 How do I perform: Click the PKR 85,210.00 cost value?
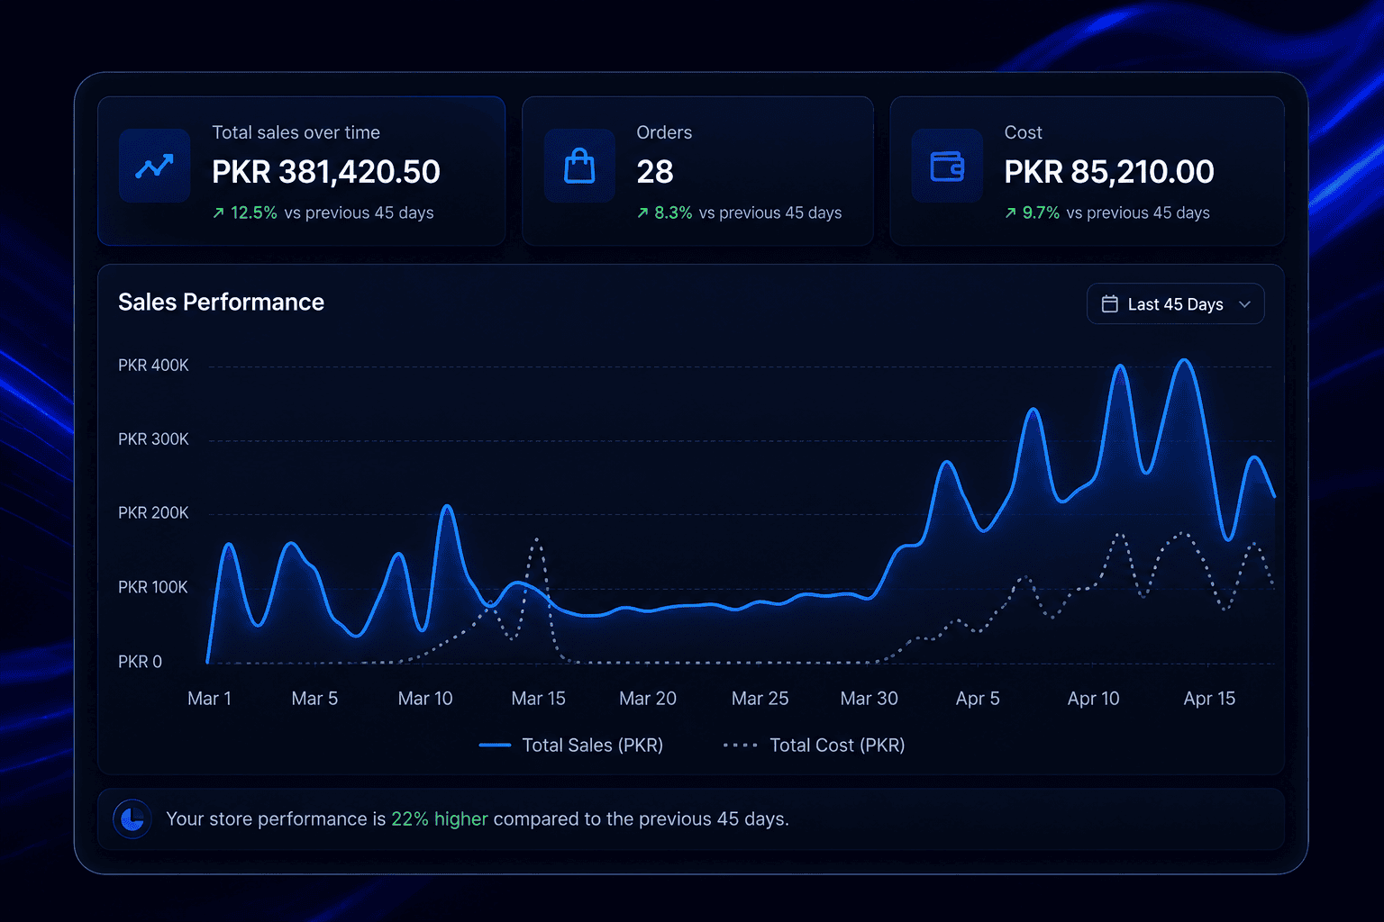(x=1109, y=172)
